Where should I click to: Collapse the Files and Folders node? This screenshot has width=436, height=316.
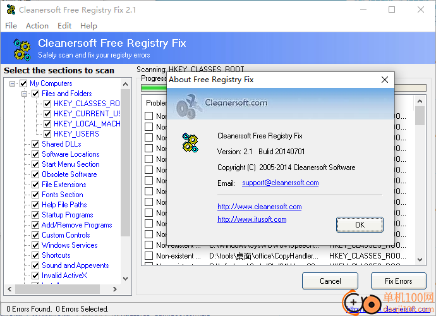pos(25,94)
